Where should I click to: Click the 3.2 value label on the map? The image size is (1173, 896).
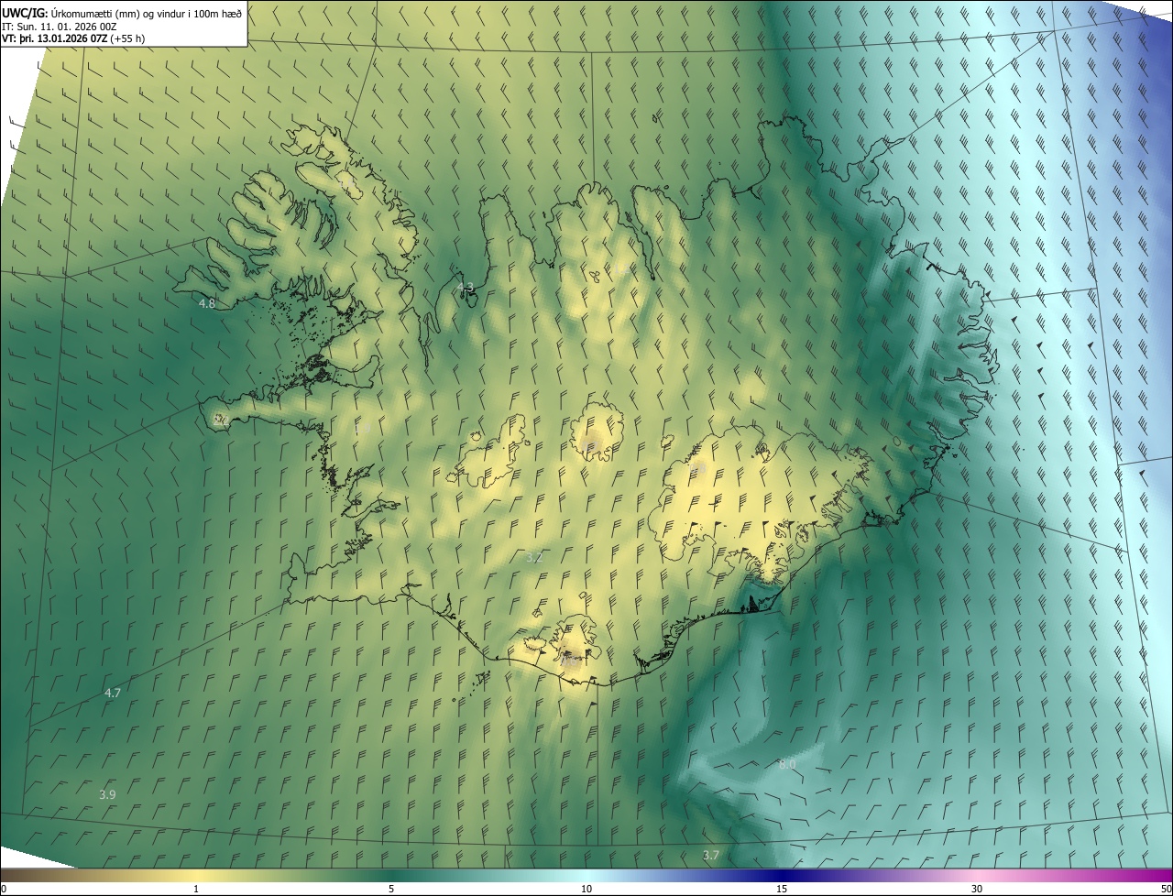[534, 557]
